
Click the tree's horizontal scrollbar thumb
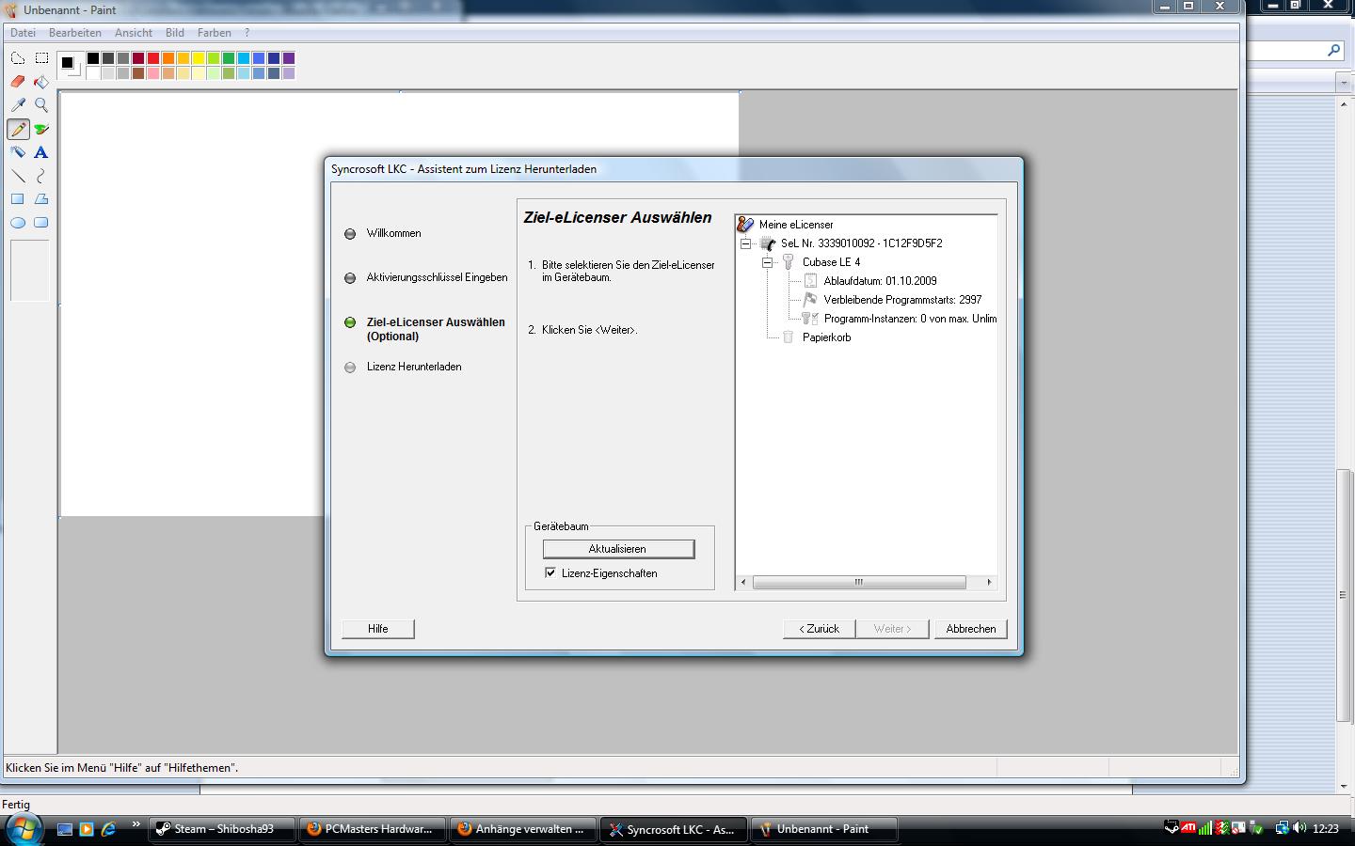pos(859,583)
